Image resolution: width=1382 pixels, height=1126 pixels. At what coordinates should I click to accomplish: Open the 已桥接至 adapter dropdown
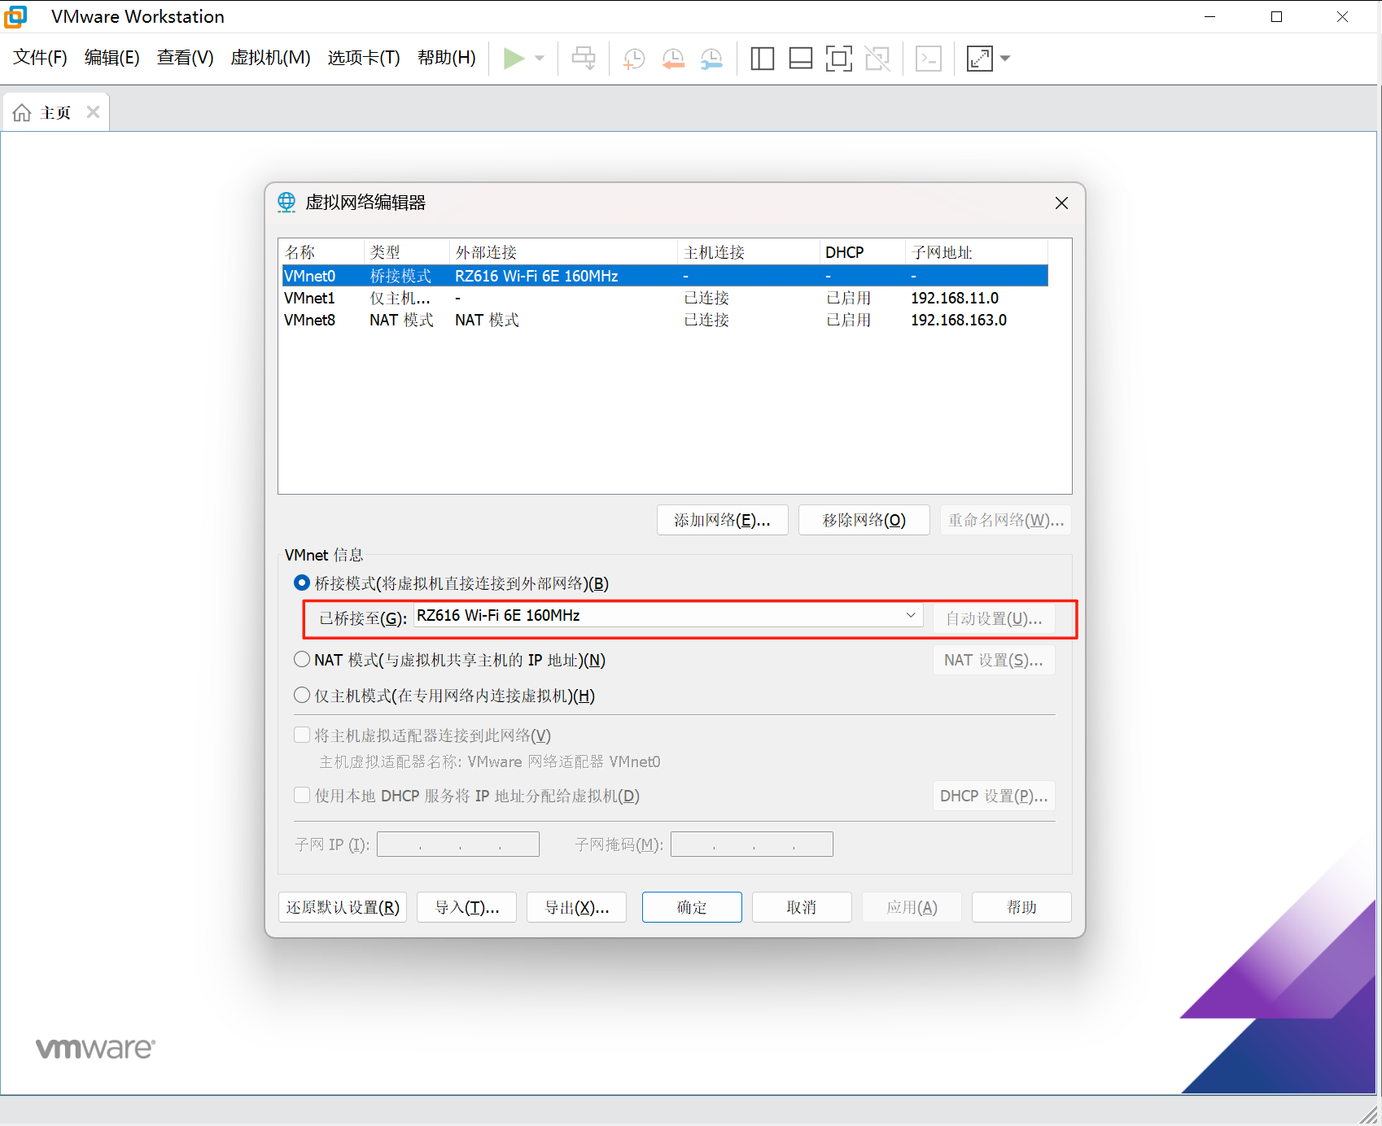668,616
